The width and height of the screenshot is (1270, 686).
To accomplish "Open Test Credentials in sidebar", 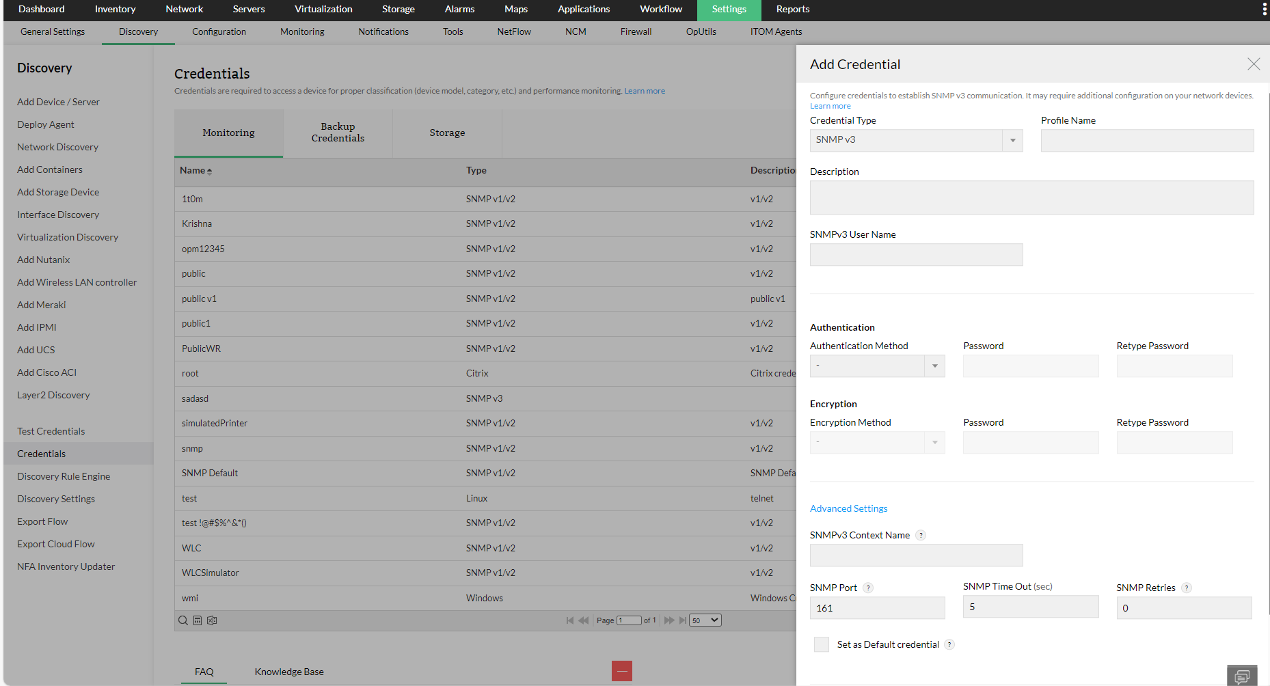I will coord(51,431).
